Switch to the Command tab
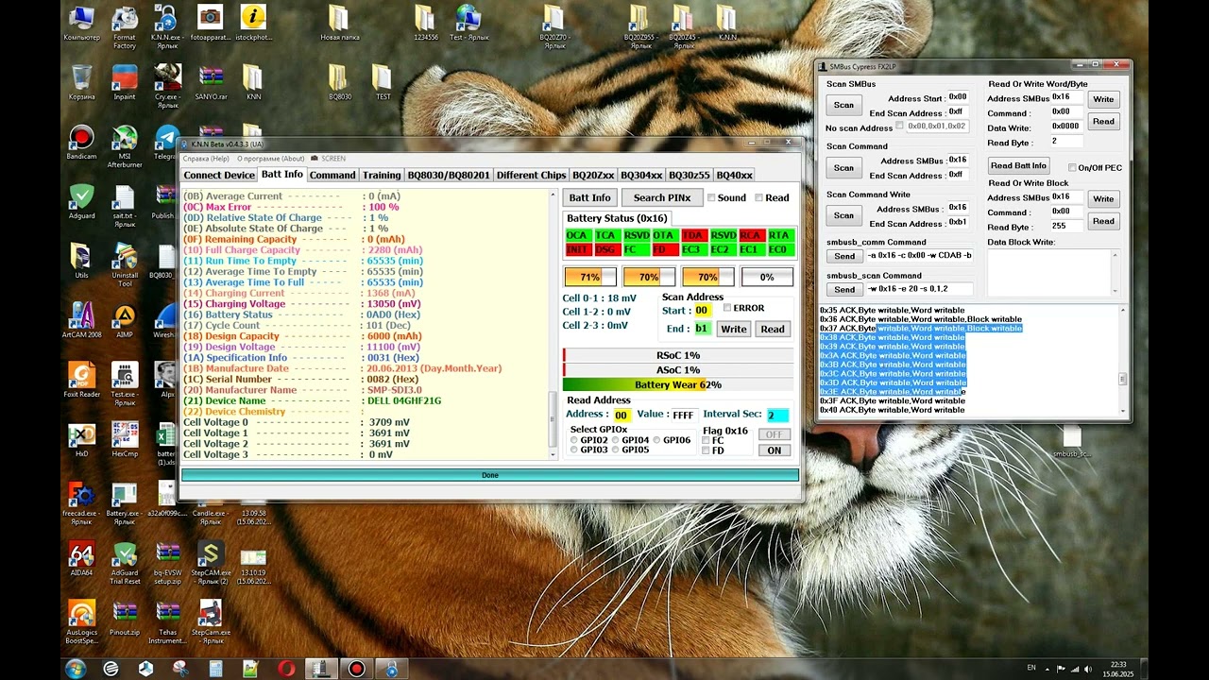The height and width of the screenshot is (680, 1209). (x=332, y=175)
